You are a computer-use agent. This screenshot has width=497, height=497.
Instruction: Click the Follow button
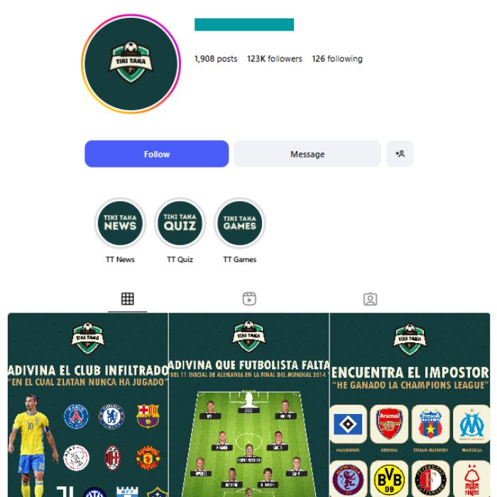[157, 154]
